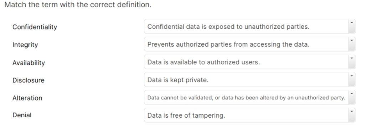Click the Denial term label
The width and height of the screenshot is (382, 135).
[22, 115]
